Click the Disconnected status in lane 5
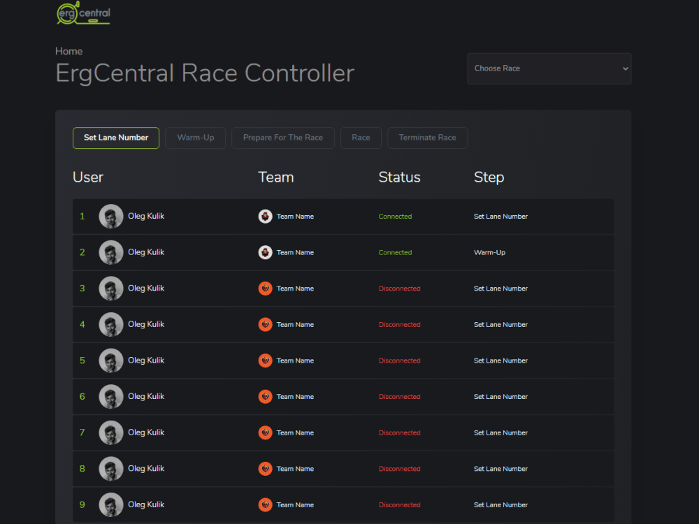Viewport: 699px width, 524px height. coord(399,361)
